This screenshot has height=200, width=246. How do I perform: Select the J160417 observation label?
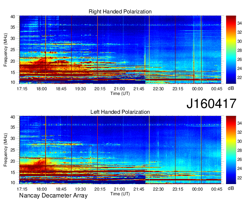tap(211, 104)
